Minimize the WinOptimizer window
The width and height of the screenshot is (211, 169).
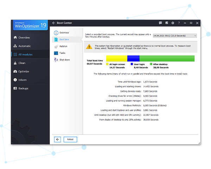(185, 23)
